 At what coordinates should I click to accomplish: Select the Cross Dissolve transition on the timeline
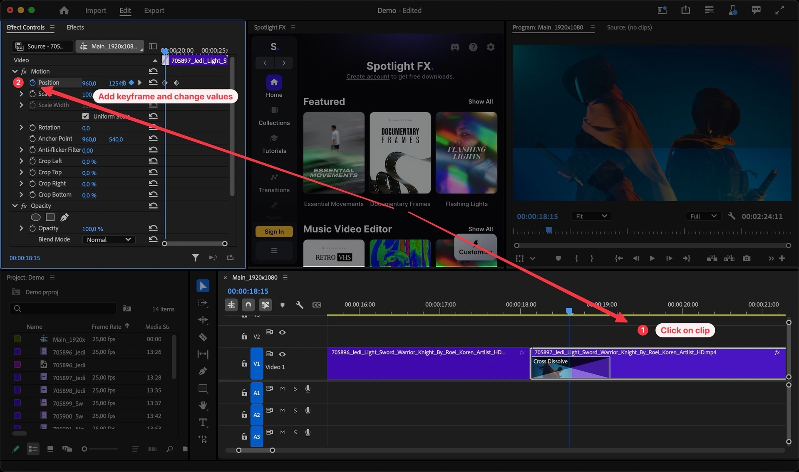pos(569,367)
